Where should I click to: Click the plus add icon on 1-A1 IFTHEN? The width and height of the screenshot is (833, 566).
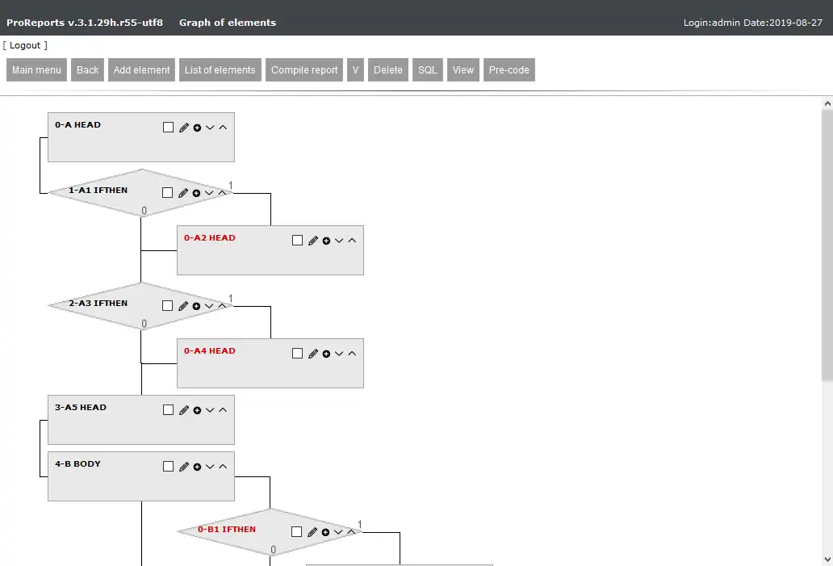(x=196, y=193)
